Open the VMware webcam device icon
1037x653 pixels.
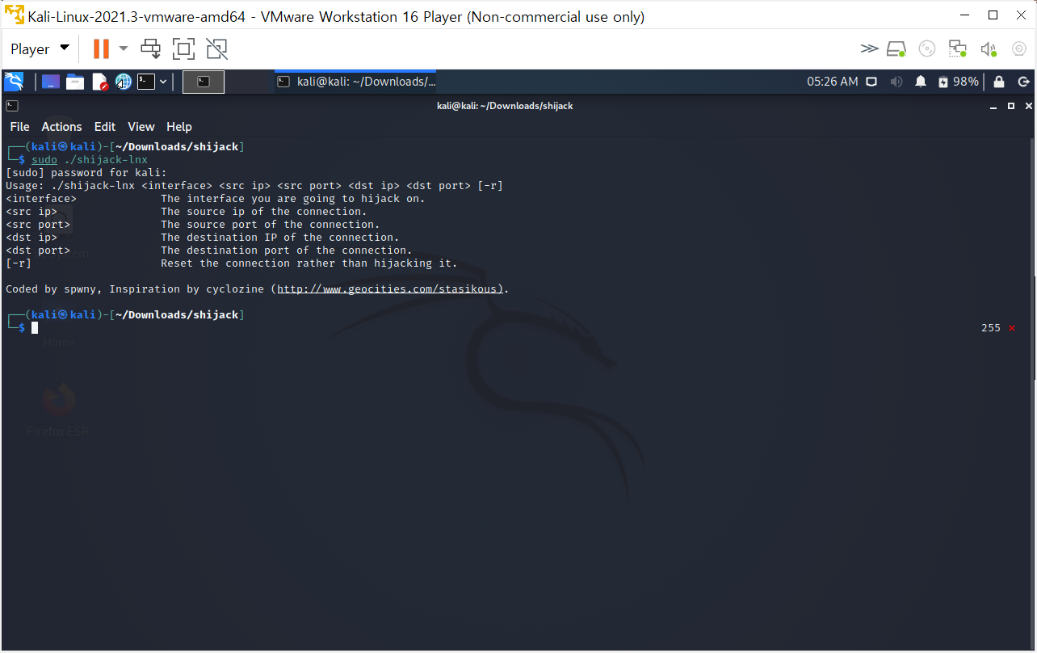[1019, 49]
